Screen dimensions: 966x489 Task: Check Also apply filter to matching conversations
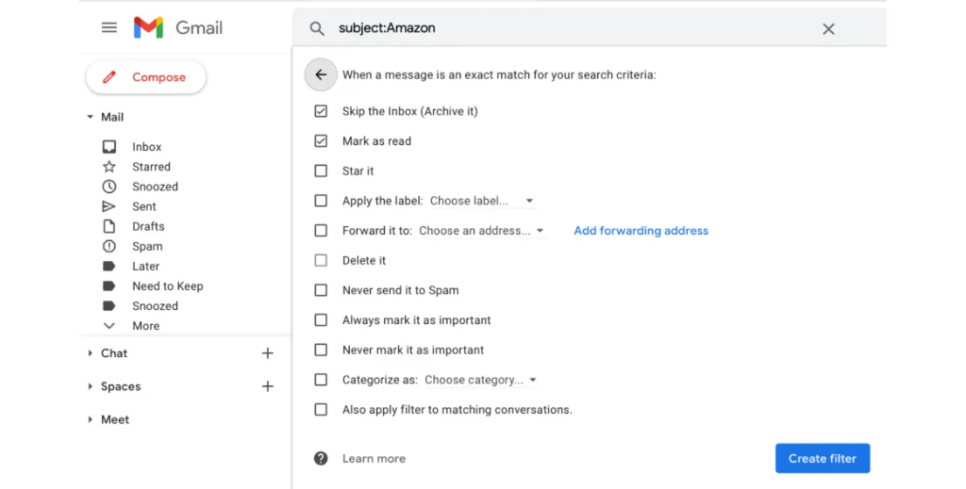321,409
